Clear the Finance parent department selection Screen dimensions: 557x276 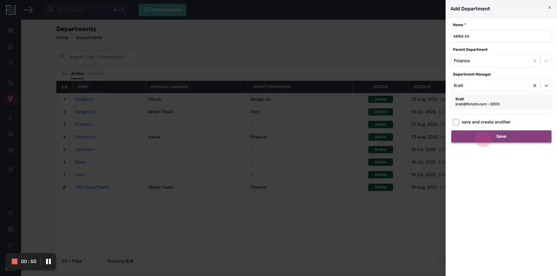coord(535,61)
